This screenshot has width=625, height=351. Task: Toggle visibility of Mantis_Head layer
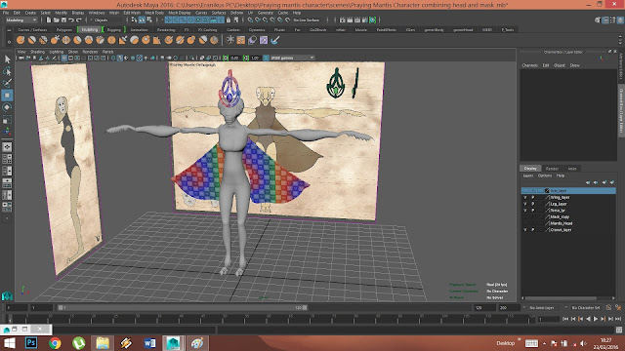click(525, 223)
